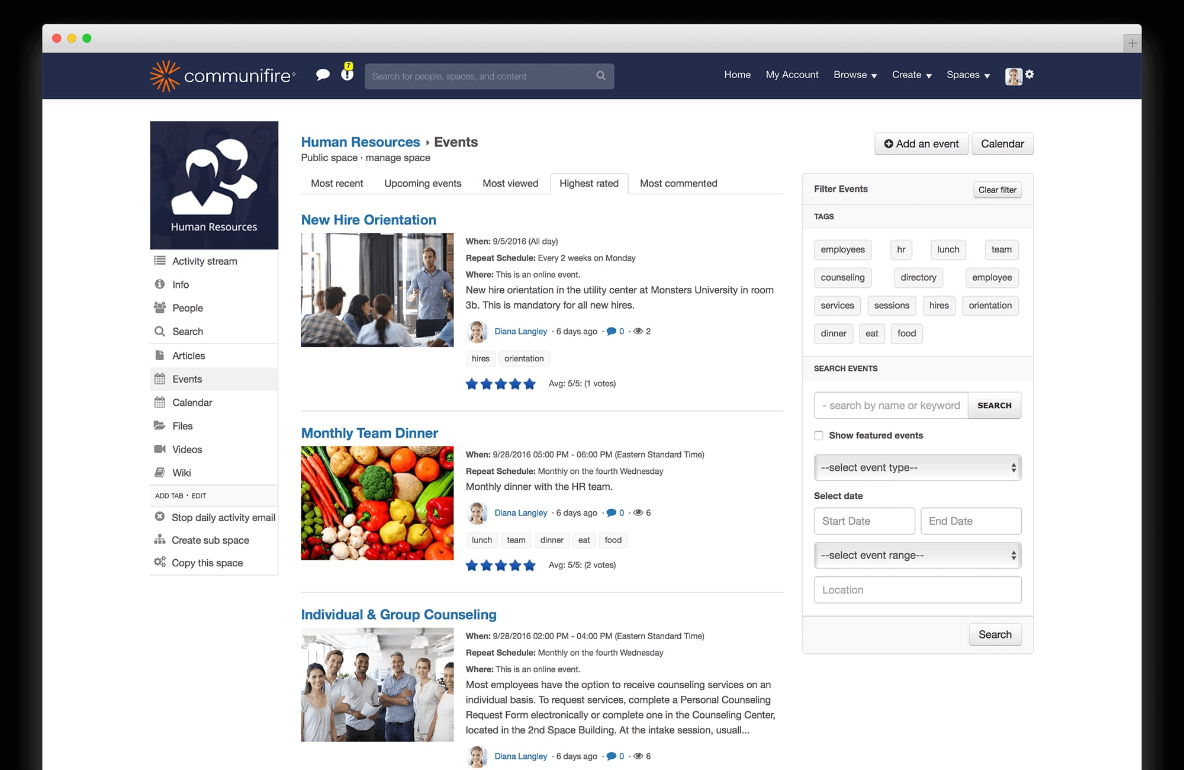
Task: Toggle the 'orientation' tag filter
Action: (990, 305)
